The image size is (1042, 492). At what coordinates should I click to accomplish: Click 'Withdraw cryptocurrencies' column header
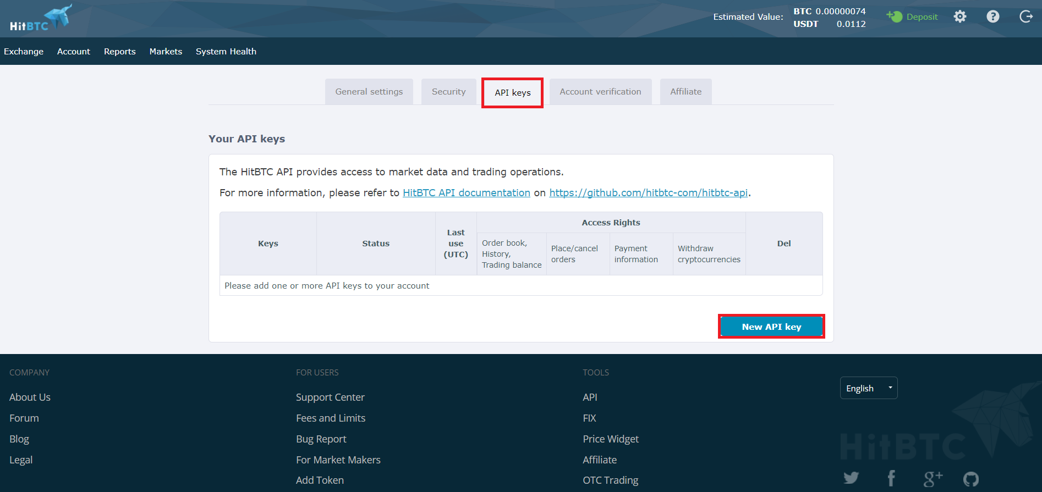point(709,254)
